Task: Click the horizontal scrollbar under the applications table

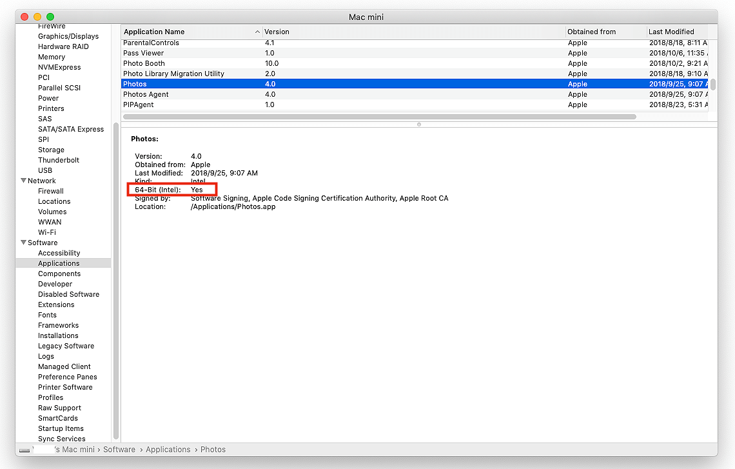Action: click(379, 117)
